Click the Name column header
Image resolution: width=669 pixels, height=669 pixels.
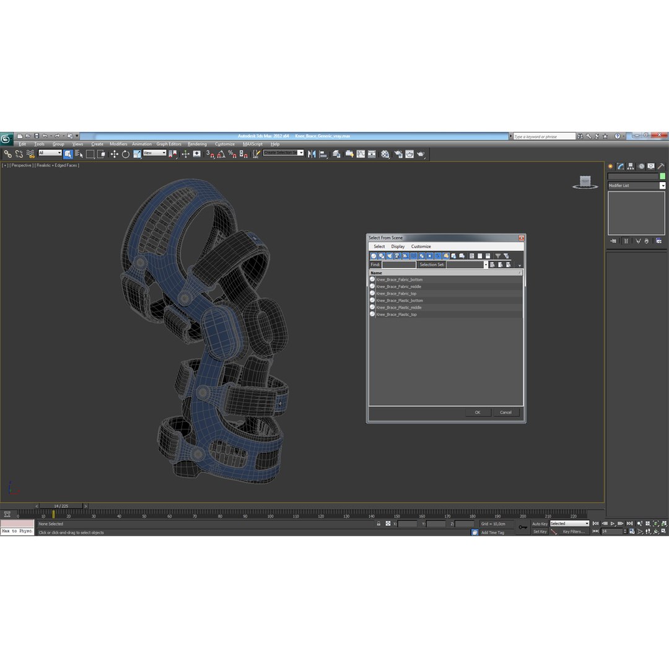tap(445, 273)
